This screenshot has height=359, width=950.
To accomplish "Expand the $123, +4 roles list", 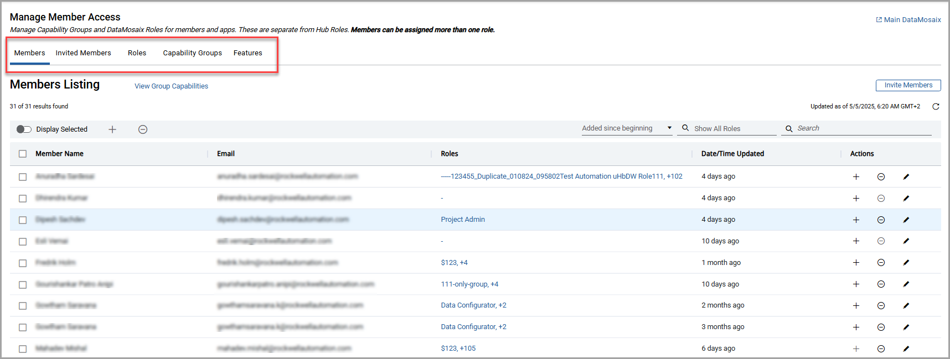I will (x=454, y=263).
